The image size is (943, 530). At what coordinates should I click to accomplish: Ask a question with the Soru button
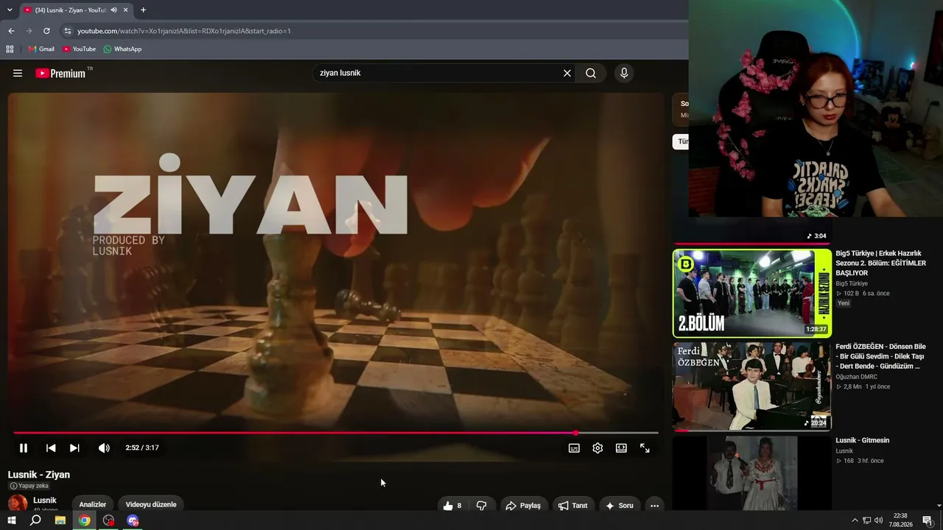point(620,505)
